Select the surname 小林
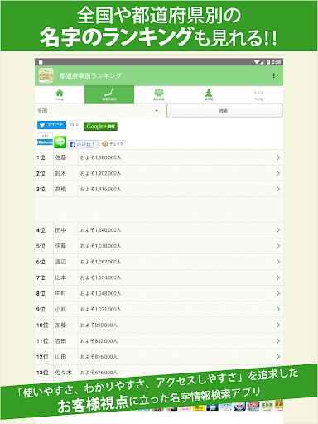Image resolution: width=318 pixels, height=424 pixels. 60,309
